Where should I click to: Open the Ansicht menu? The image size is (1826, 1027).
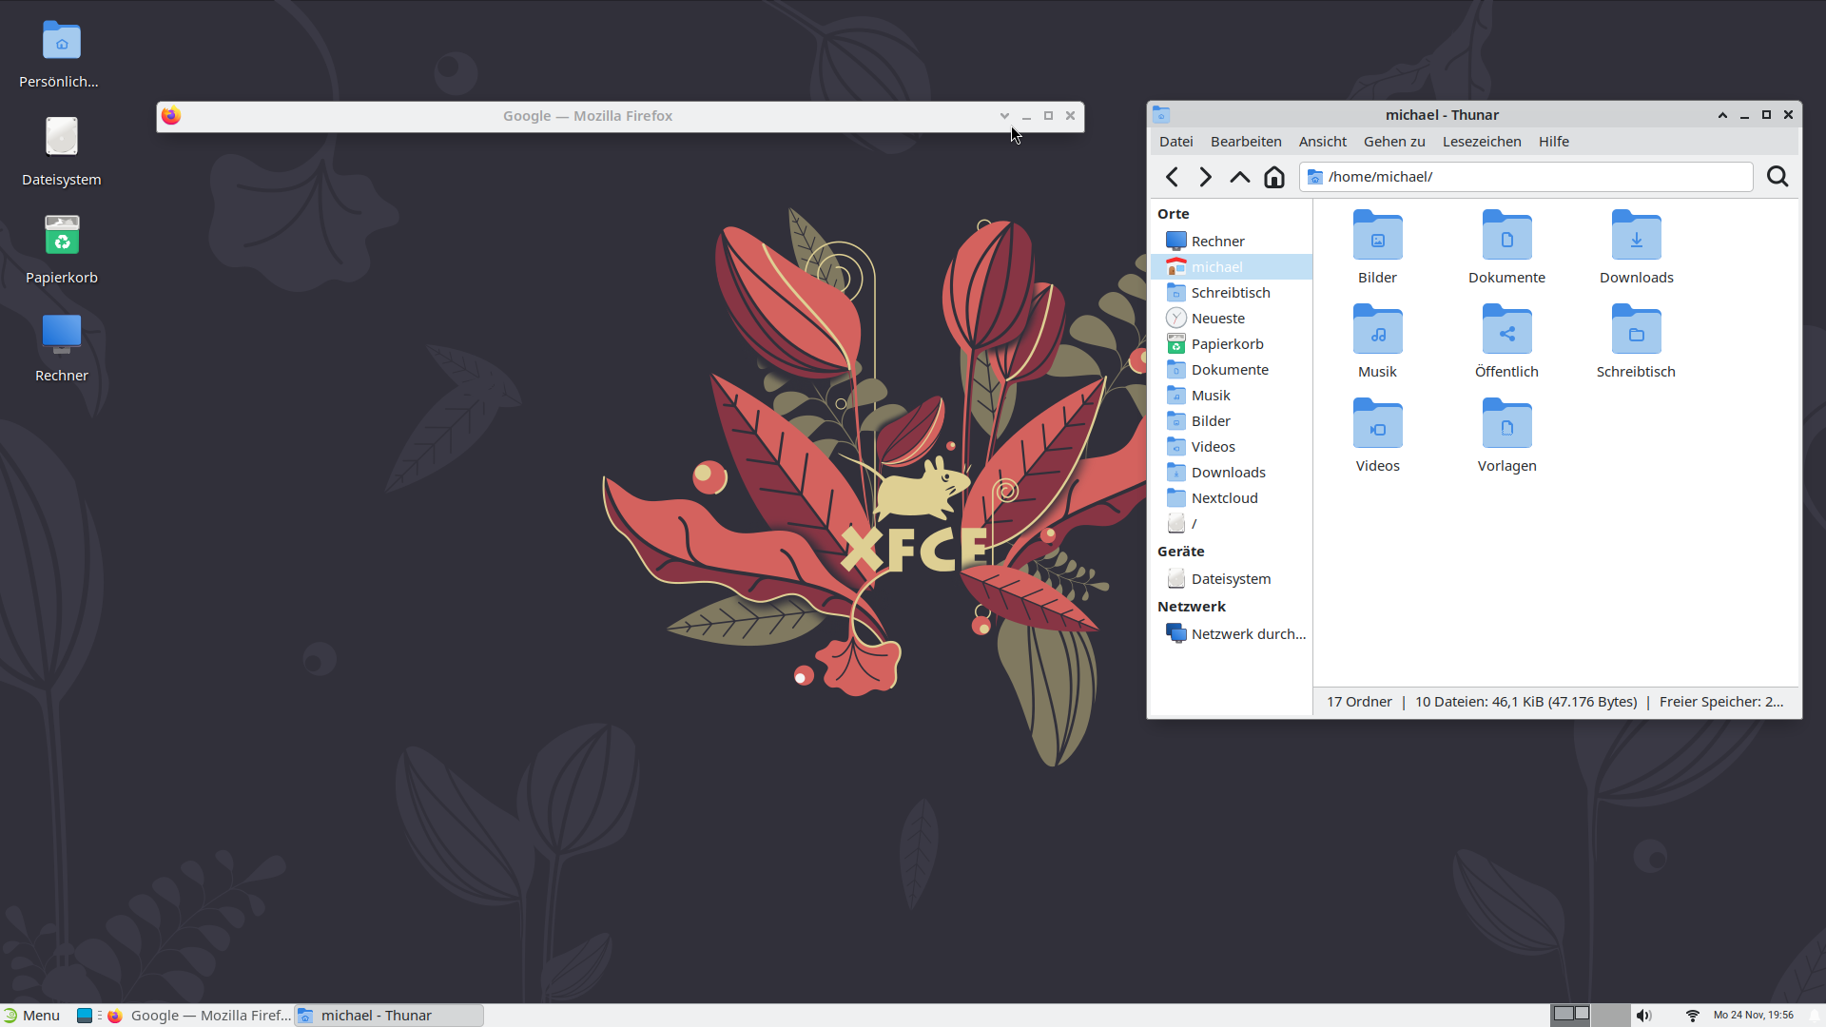click(1322, 142)
